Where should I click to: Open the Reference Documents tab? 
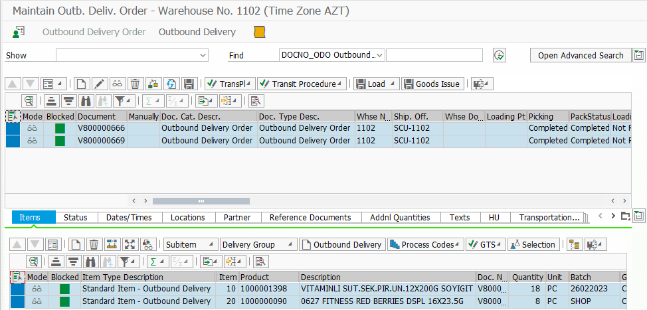coord(310,217)
